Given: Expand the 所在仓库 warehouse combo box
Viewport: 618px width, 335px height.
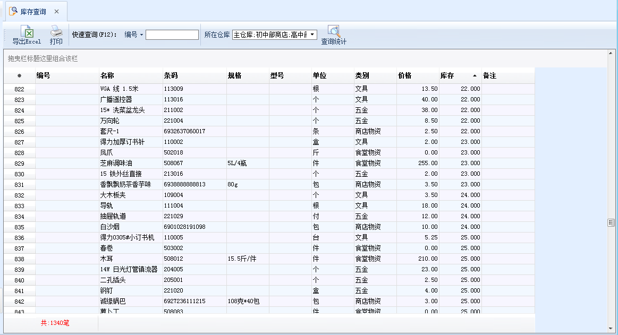Looking at the screenshot, I should pos(312,35).
